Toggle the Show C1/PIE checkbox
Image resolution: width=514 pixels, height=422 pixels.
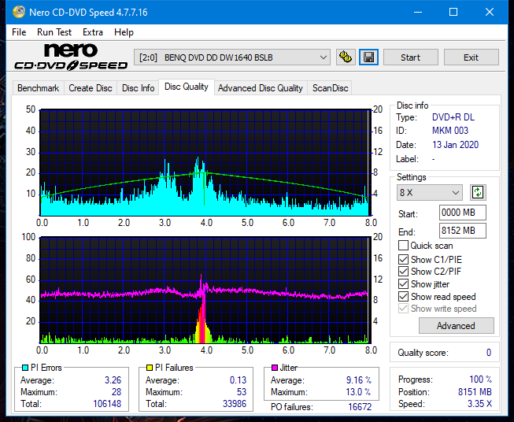[404, 259]
